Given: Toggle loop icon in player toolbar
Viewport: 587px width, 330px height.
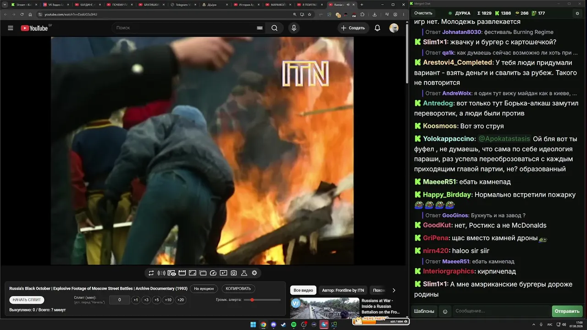Looking at the screenshot, I should coord(151,273).
